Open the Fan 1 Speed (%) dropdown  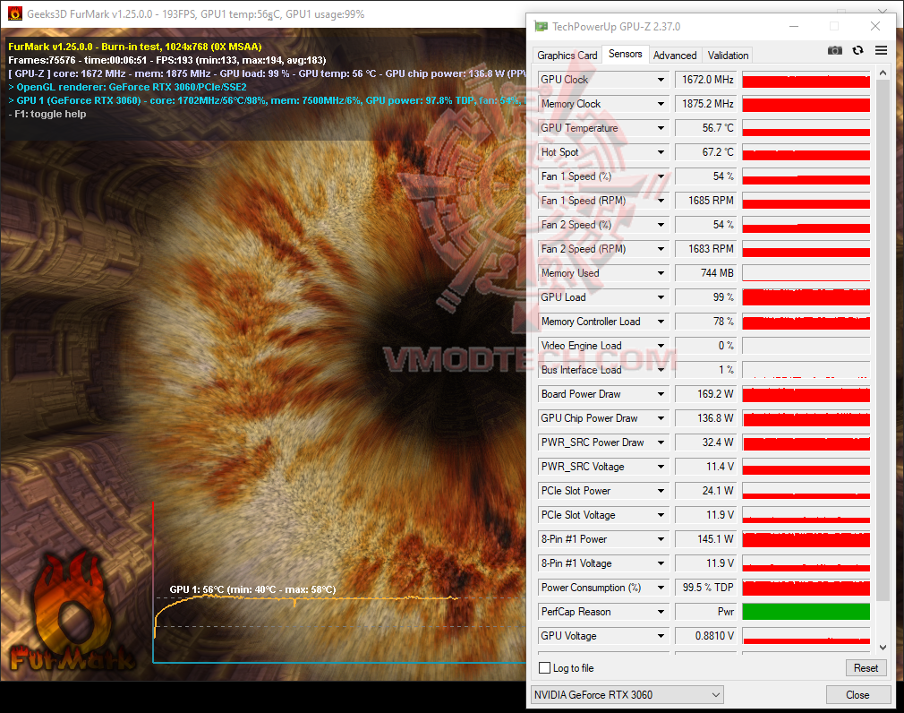coord(661,176)
